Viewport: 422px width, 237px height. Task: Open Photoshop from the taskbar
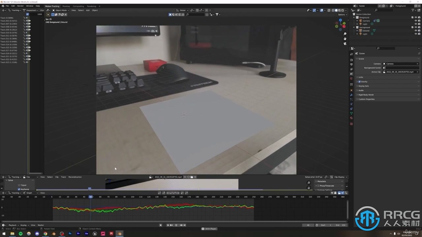coord(70,234)
